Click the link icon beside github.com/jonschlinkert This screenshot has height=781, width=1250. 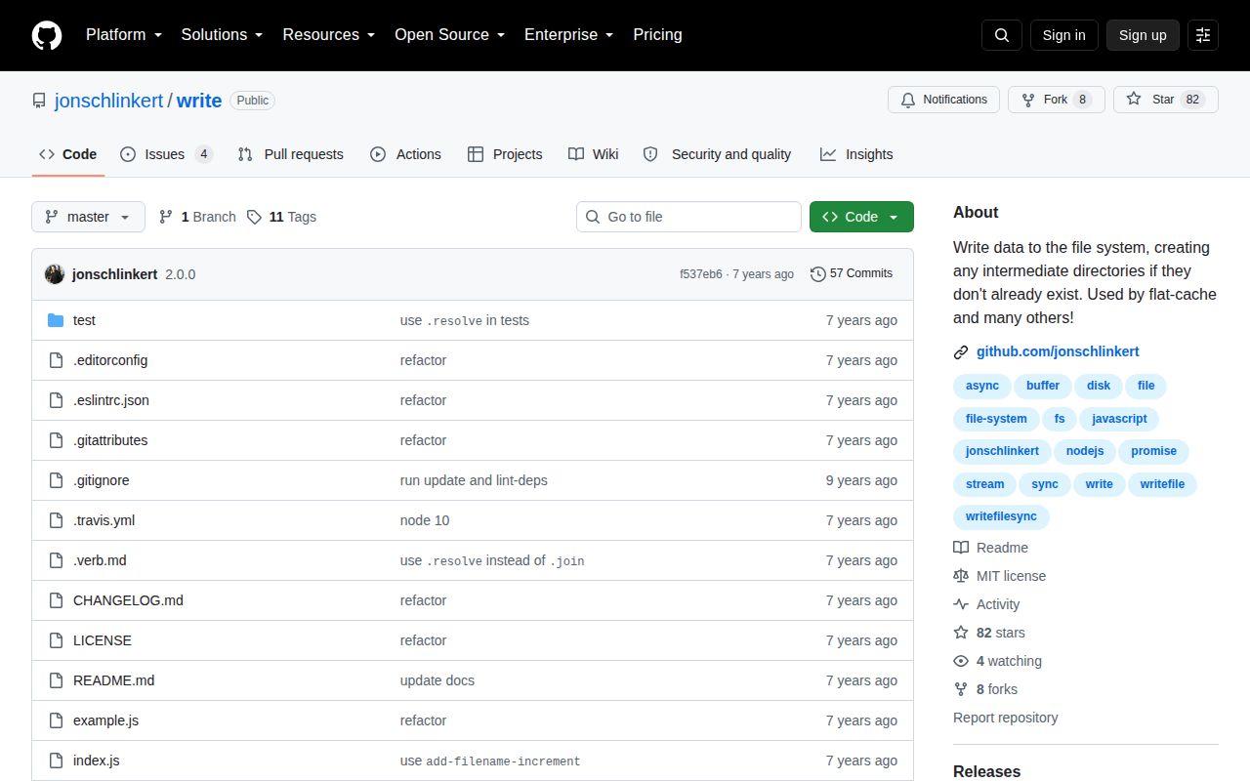pos(961,351)
